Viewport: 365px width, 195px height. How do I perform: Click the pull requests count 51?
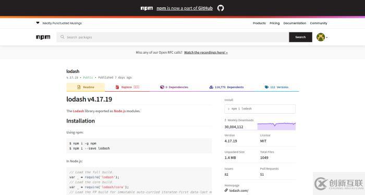point(262,174)
